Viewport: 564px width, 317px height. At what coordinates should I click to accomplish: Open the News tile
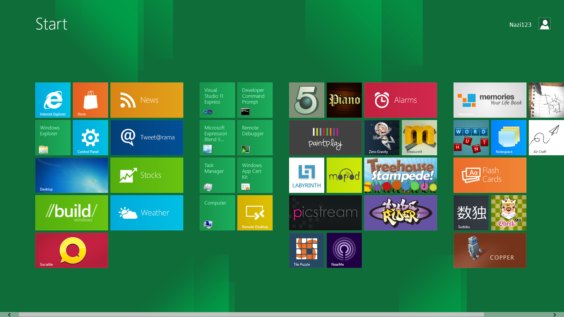tap(147, 100)
